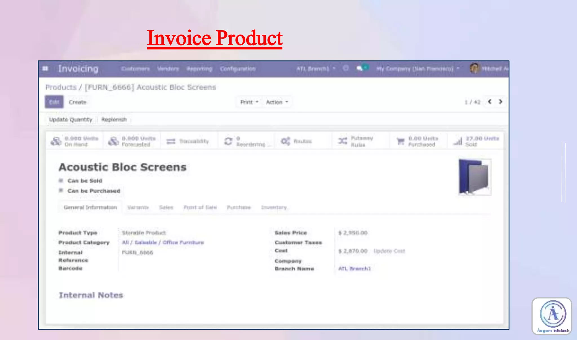Click Invoicing app title
The width and height of the screenshot is (577, 340).
78,69
